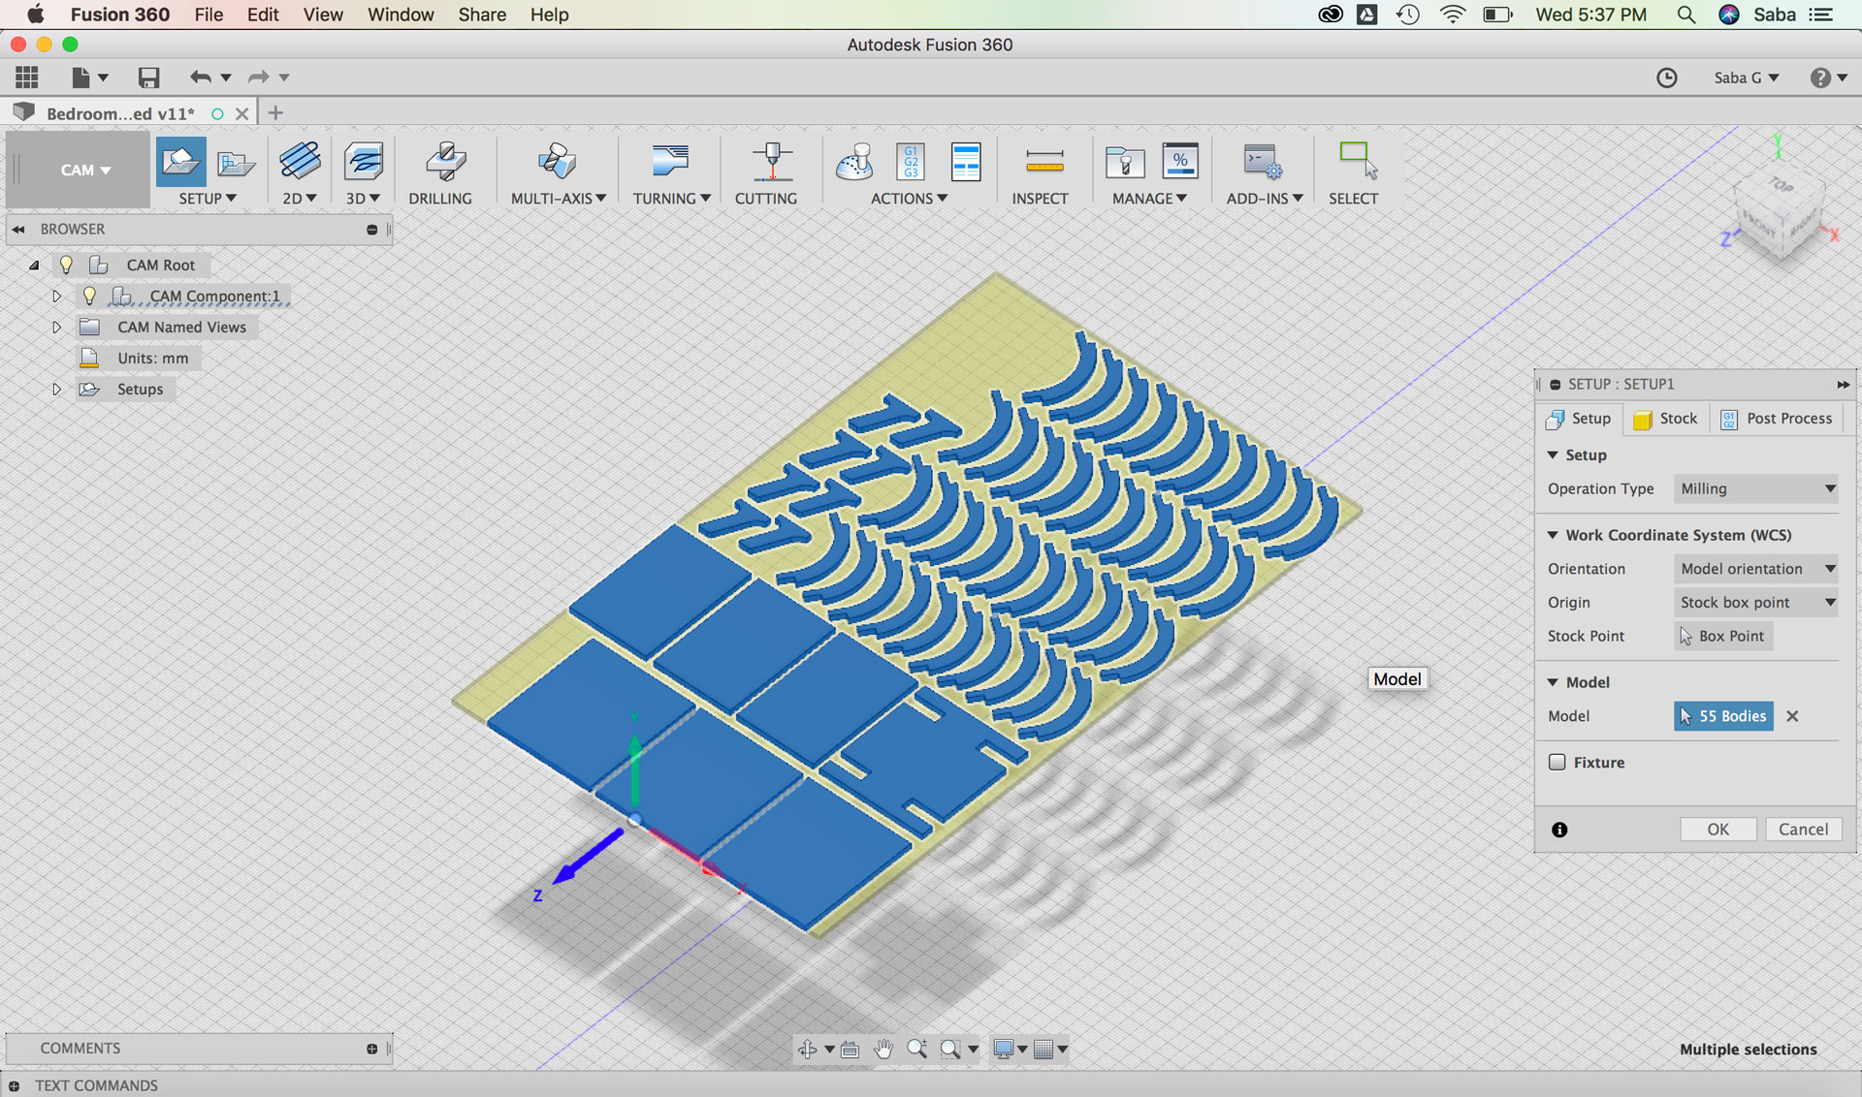The height and width of the screenshot is (1097, 1862).
Task: Open the Job Status clock icon
Action: coord(1666,78)
